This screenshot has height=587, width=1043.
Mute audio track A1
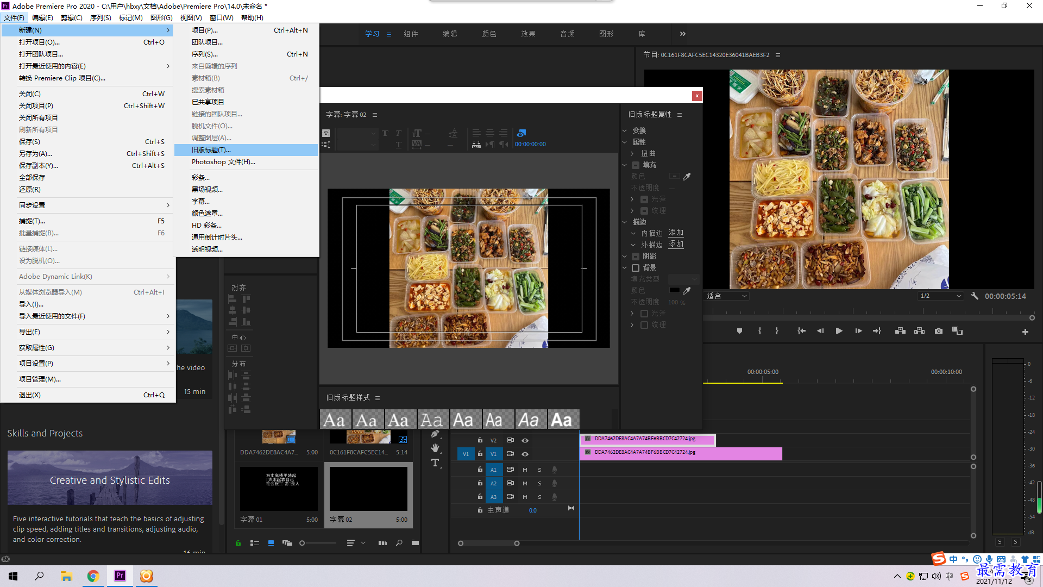[x=525, y=470]
